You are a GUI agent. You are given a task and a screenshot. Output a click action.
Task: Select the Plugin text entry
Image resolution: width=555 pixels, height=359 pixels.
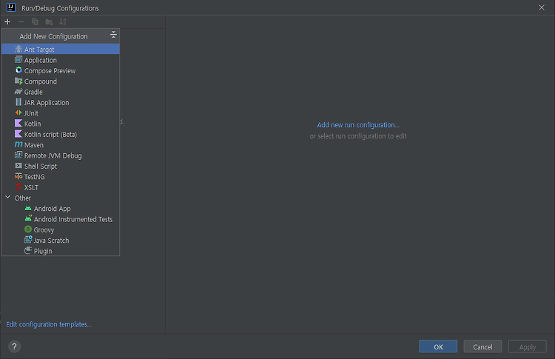click(x=43, y=252)
